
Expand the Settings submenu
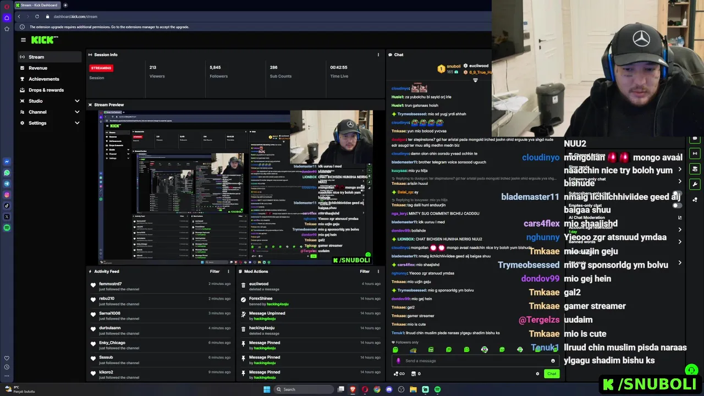(x=50, y=123)
